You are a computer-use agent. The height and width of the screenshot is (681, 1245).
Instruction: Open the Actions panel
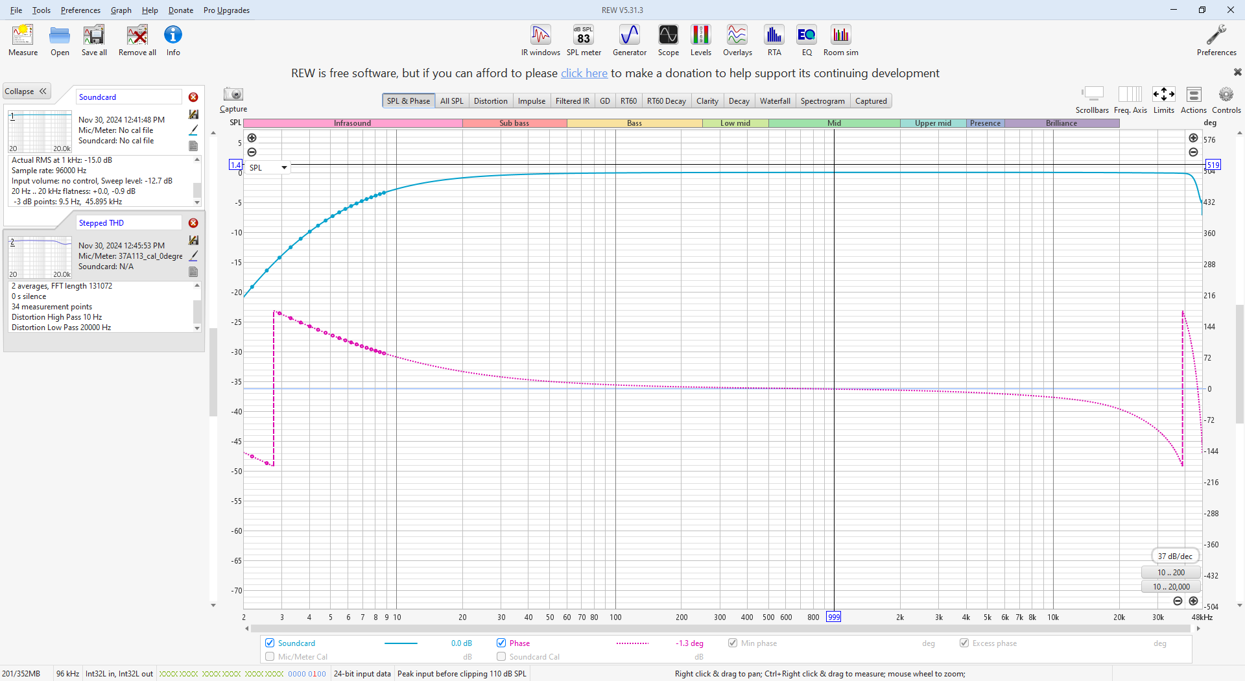tap(1194, 99)
